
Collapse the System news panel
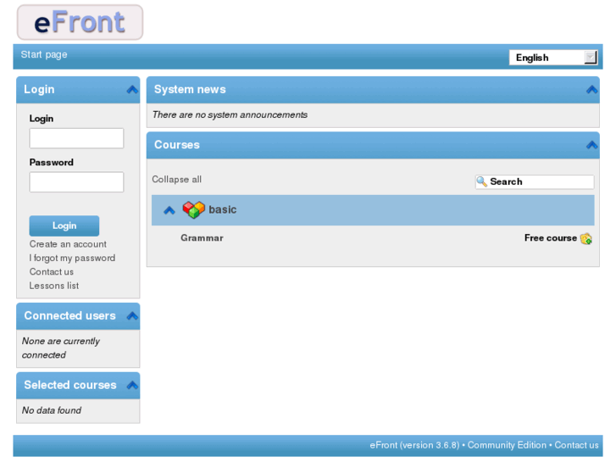click(x=591, y=90)
